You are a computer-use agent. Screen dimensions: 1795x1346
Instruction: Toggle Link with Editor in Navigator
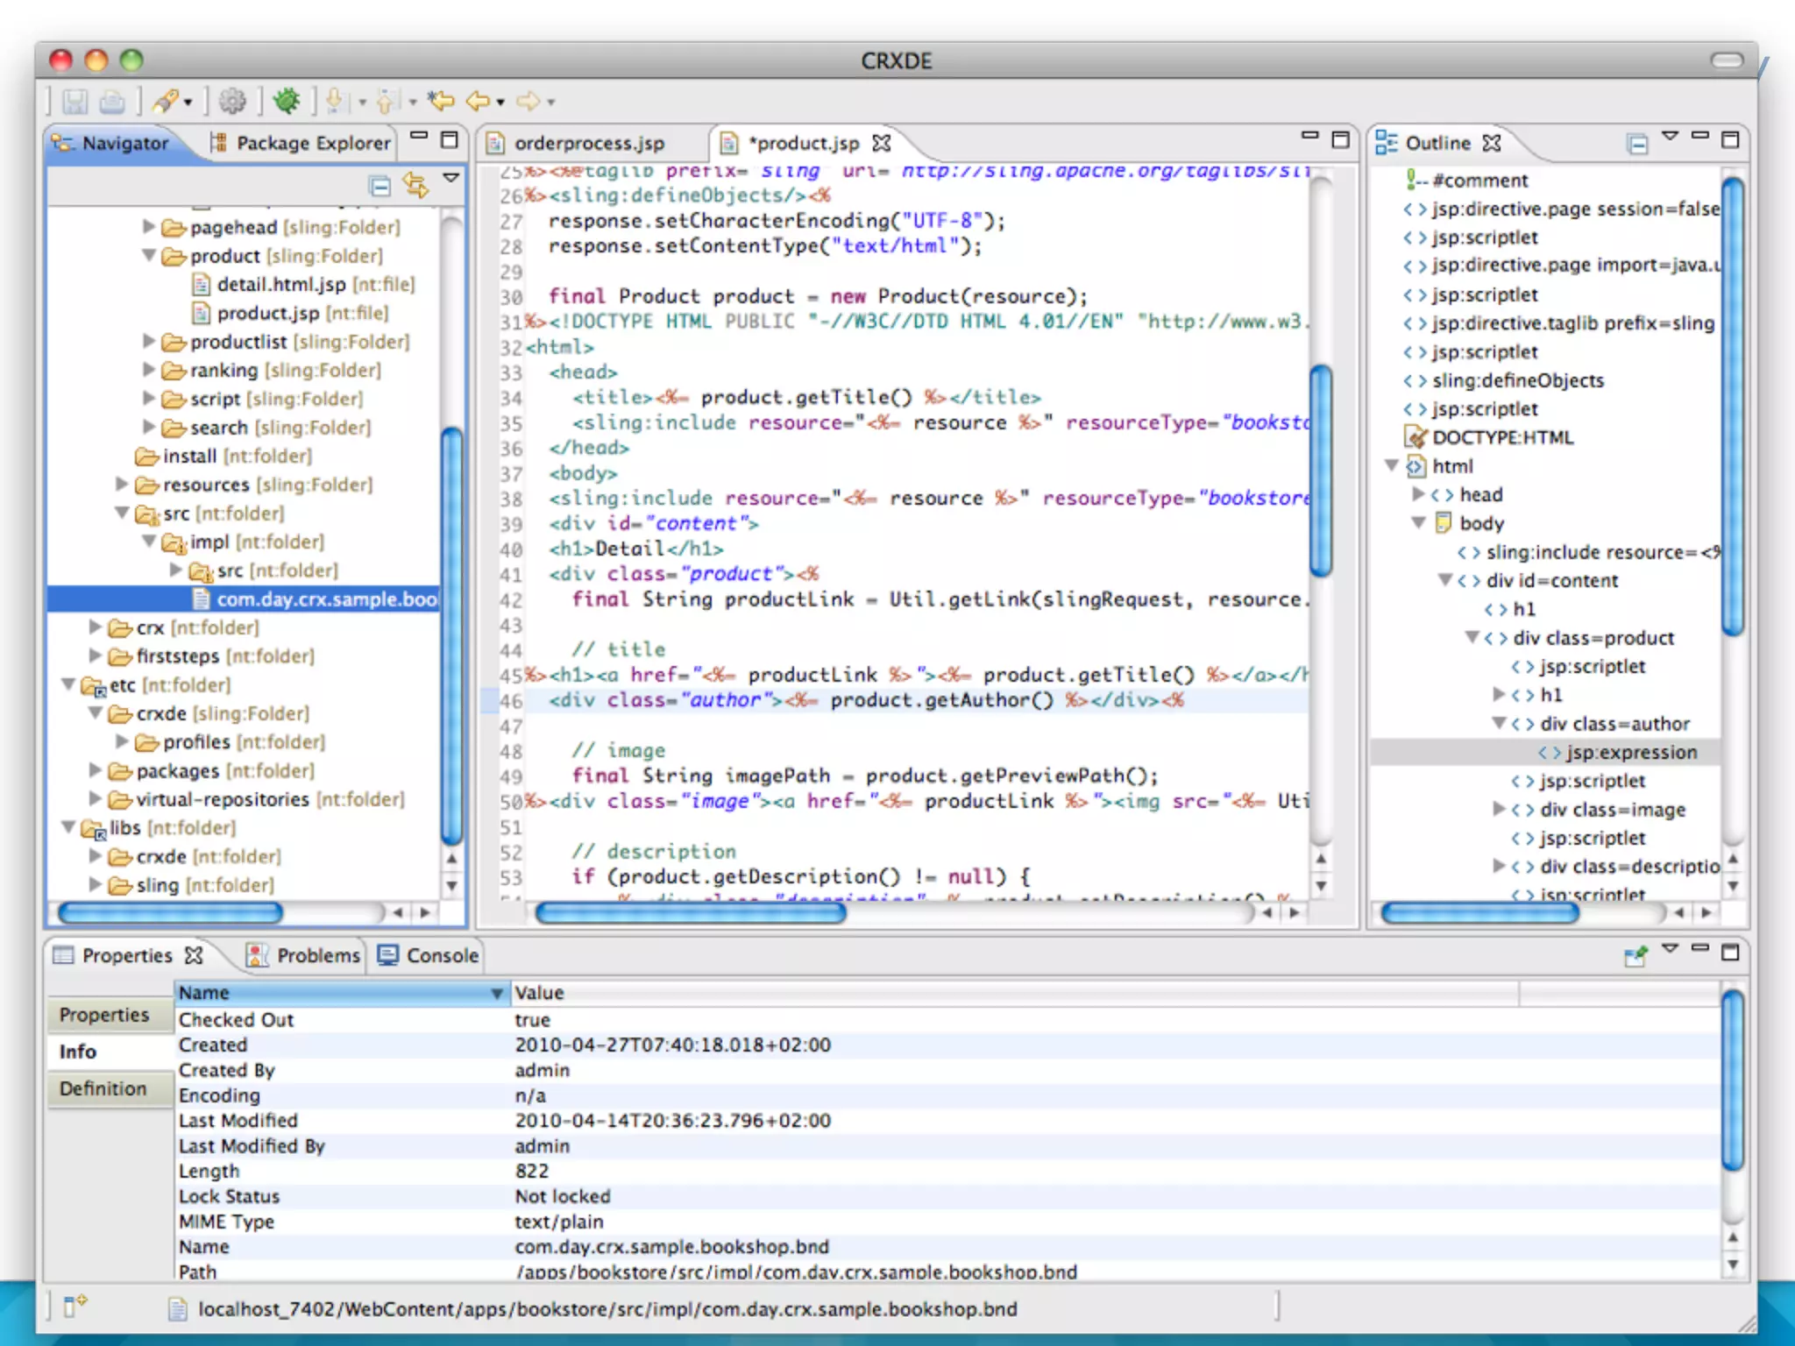click(x=415, y=185)
